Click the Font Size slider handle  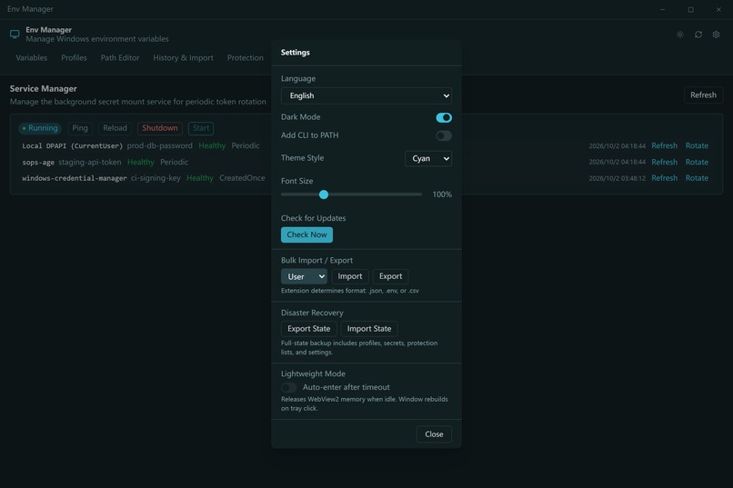pyautogui.click(x=324, y=194)
